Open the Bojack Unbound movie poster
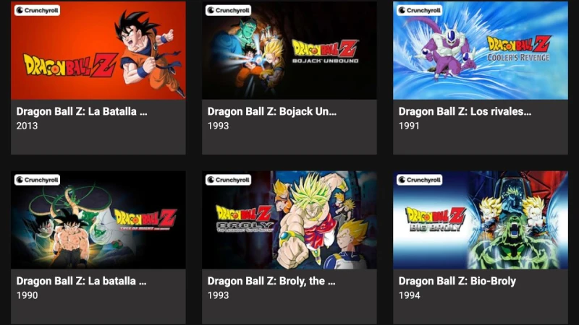The width and height of the screenshot is (579, 325). [289, 51]
